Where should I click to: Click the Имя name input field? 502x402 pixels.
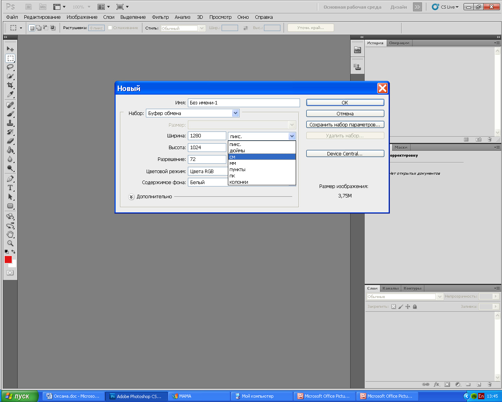click(x=244, y=103)
